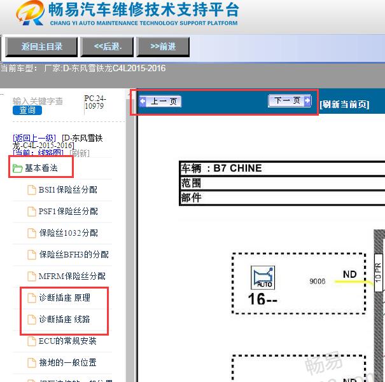Click the AUTO vehicle icon in diagram
Image resolution: width=385 pixels, height=382 pixels.
click(x=263, y=278)
